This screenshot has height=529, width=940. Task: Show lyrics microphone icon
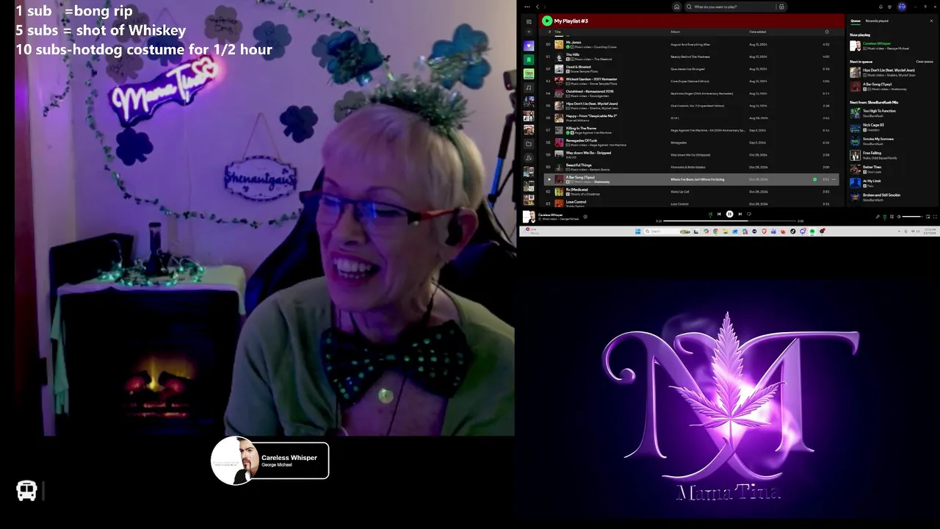click(x=878, y=217)
